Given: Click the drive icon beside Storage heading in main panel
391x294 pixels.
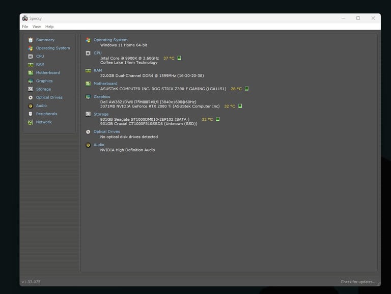Looking at the screenshot, I should coord(88,114).
